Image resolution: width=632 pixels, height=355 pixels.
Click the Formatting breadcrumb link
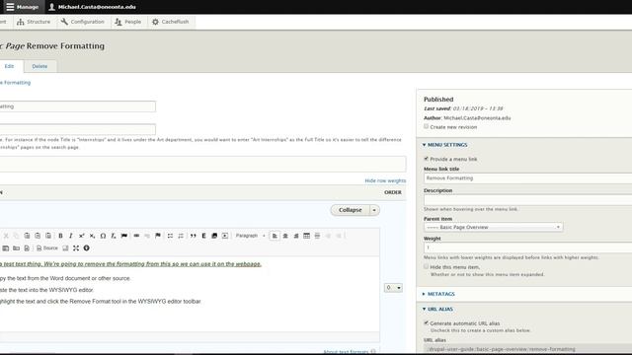[16, 83]
